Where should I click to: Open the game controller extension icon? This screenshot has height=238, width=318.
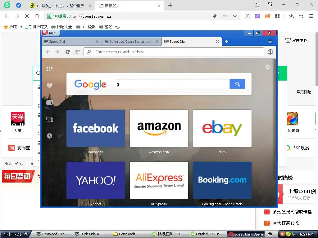(x=267, y=16)
